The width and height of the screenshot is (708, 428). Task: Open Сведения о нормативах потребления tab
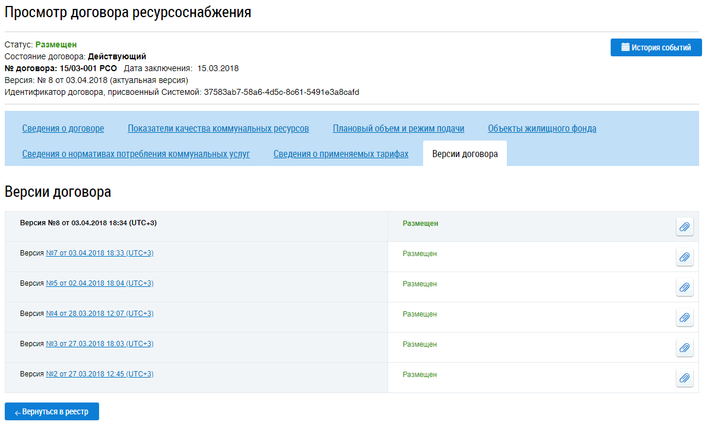[x=136, y=154]
